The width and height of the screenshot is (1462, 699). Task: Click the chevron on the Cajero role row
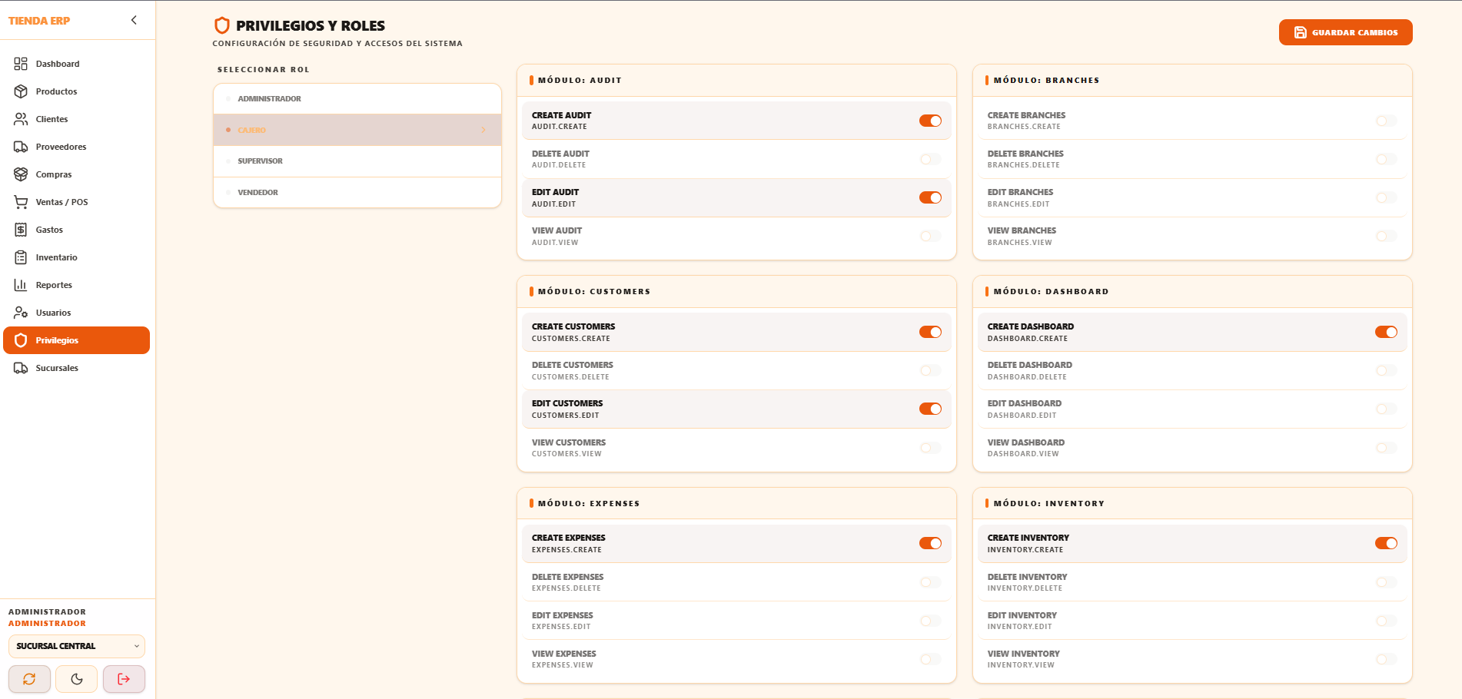(x=483, y=130)
